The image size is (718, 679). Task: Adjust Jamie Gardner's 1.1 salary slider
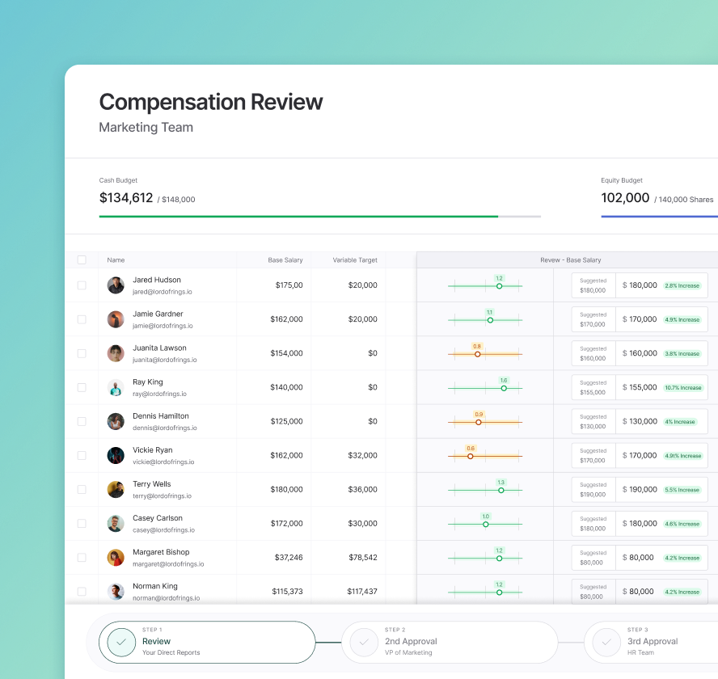point(490,320)
